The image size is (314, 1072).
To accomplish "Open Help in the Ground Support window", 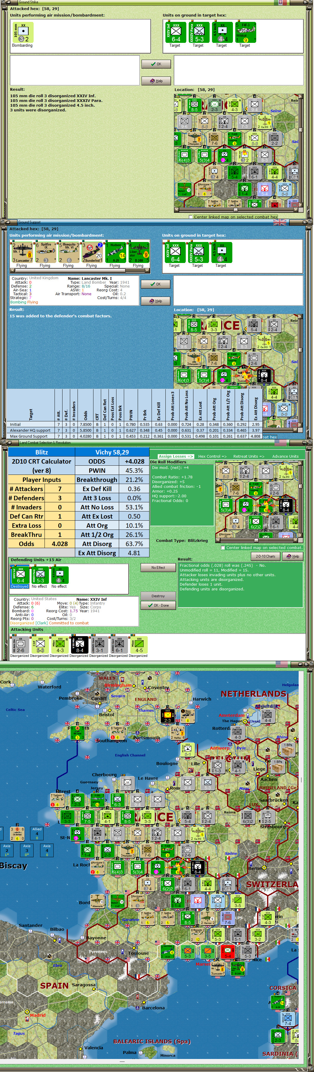I will pyautogui.click(x=156, y=301).
